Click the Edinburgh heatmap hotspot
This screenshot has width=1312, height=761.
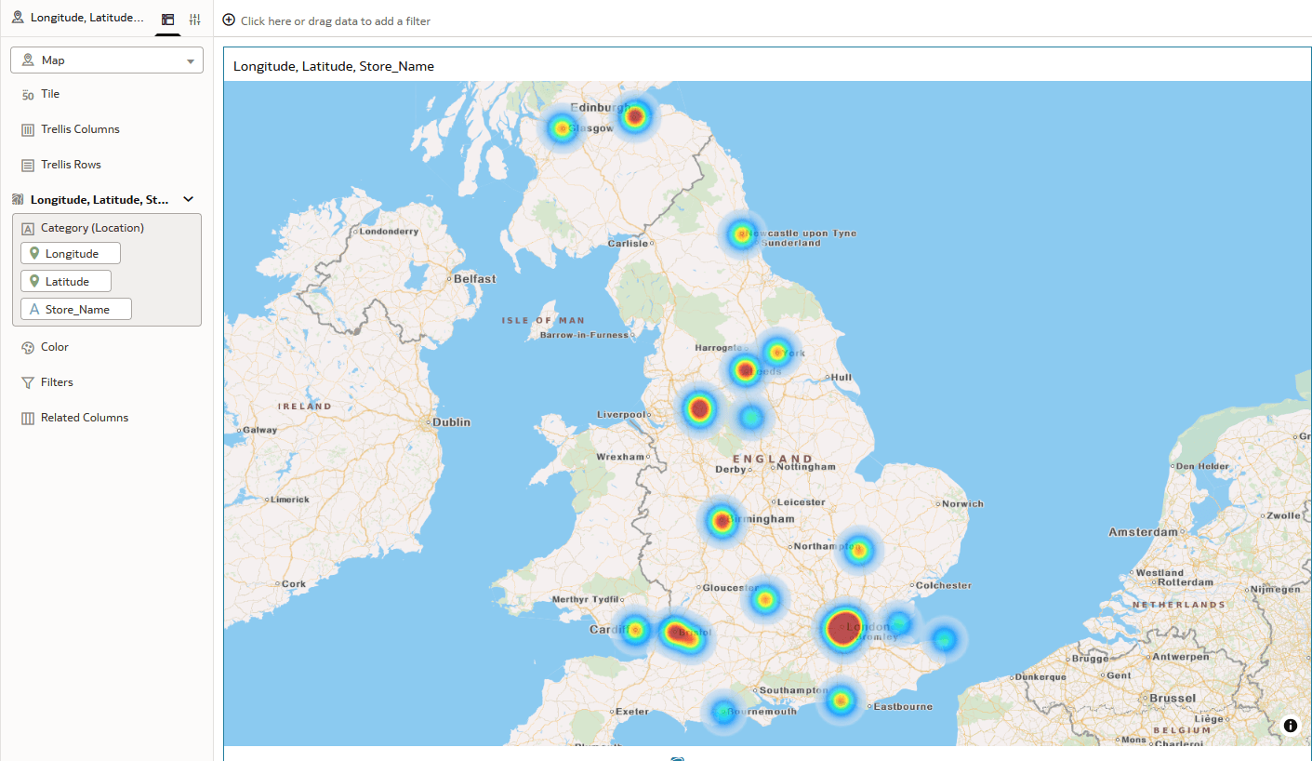pyautogui.click(x=635, y=116)
